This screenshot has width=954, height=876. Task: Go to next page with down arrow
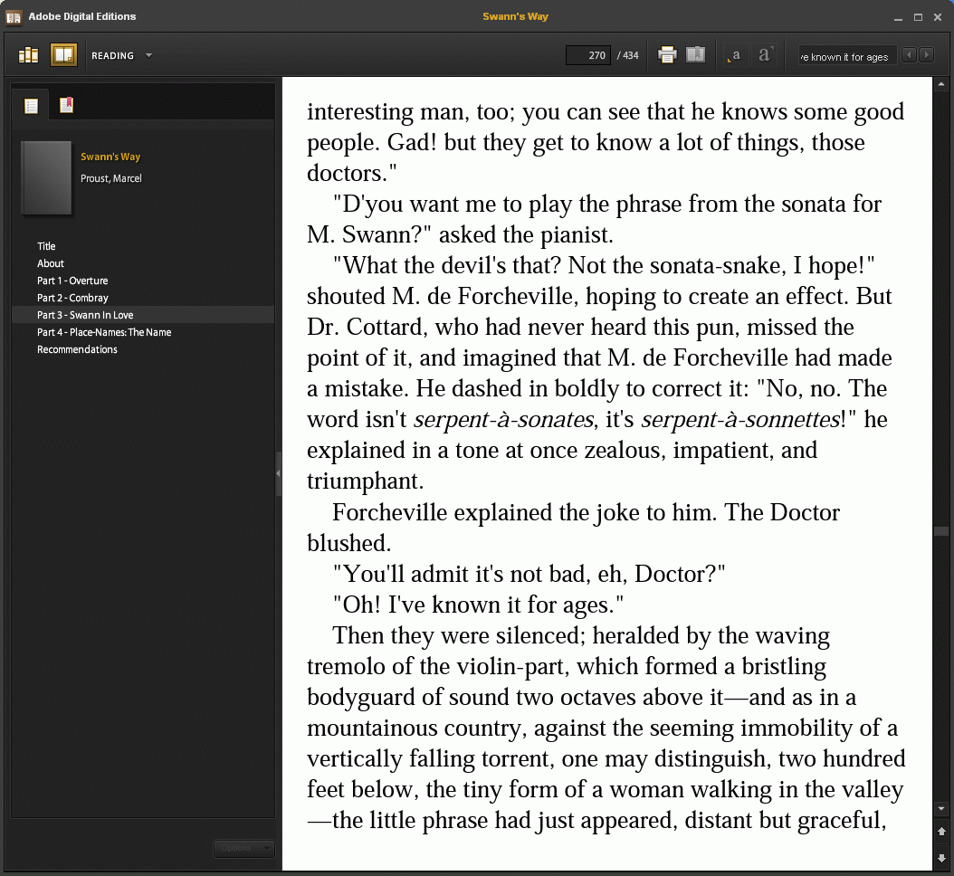point(941,858)
